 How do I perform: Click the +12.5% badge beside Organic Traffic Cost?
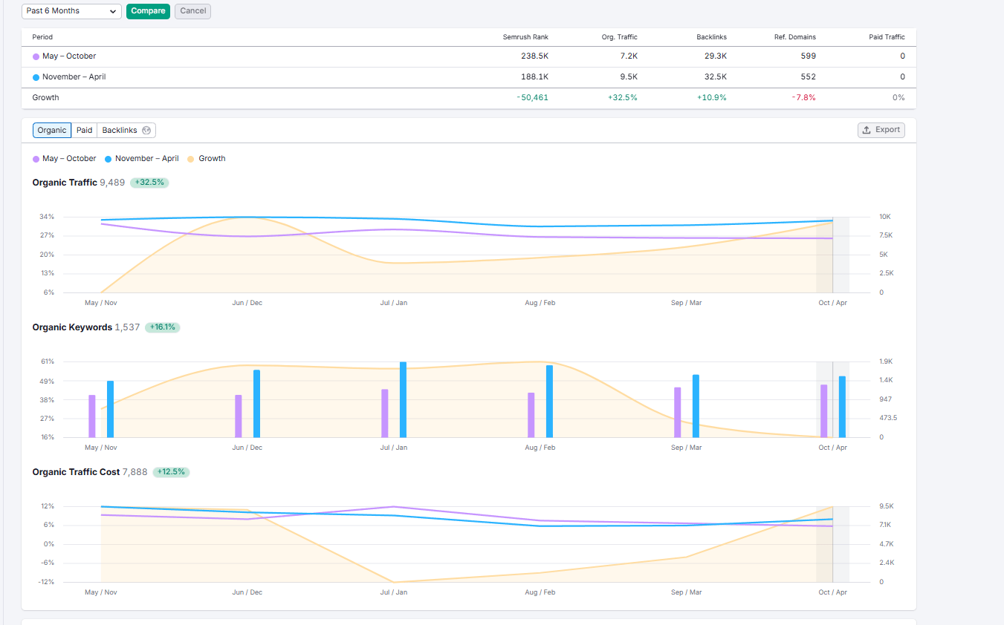172,471
